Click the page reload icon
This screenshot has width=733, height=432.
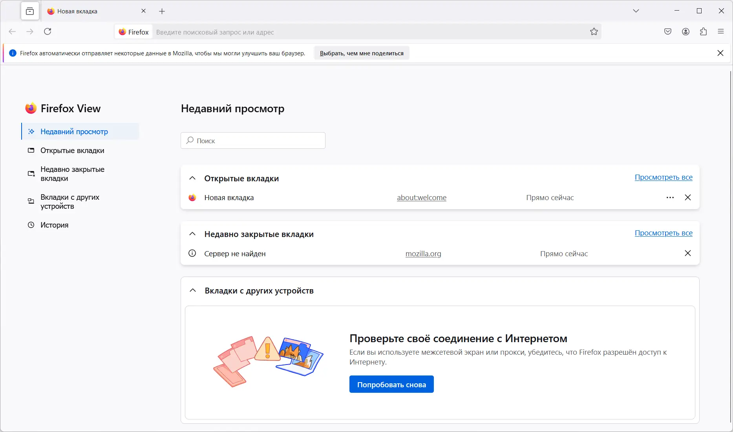point(48,31)
